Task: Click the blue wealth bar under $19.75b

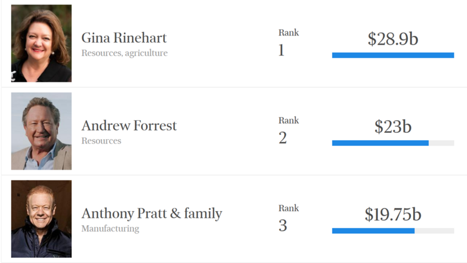Action: 373,230
